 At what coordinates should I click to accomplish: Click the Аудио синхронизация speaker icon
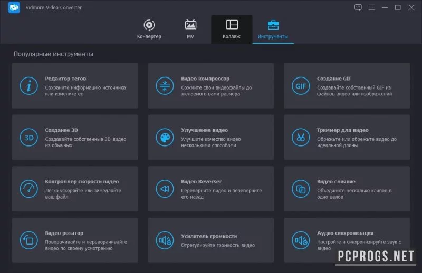[x=301, y=240]
